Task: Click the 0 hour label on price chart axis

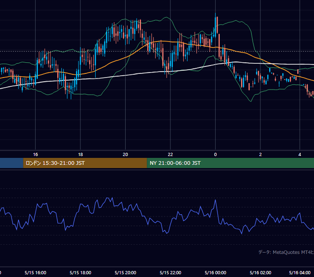Action: click(x=215, y=155)
